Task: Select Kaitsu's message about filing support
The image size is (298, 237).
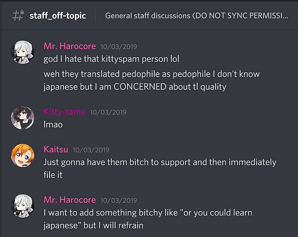Action: click(160, 168)
